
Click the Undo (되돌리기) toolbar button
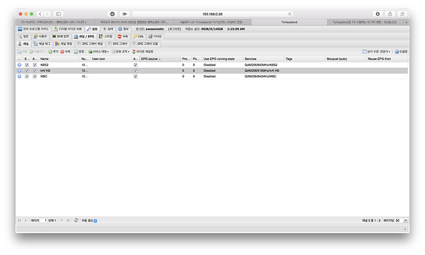tap(37, 51)
